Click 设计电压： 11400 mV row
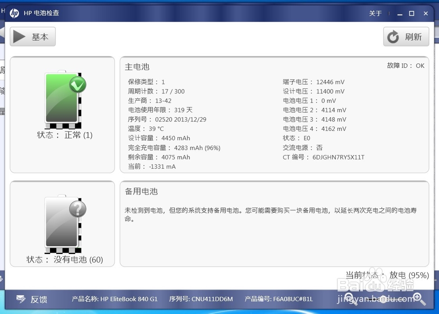Image resolution: width=439 pixels, height=314 pixels. [313, 92]
